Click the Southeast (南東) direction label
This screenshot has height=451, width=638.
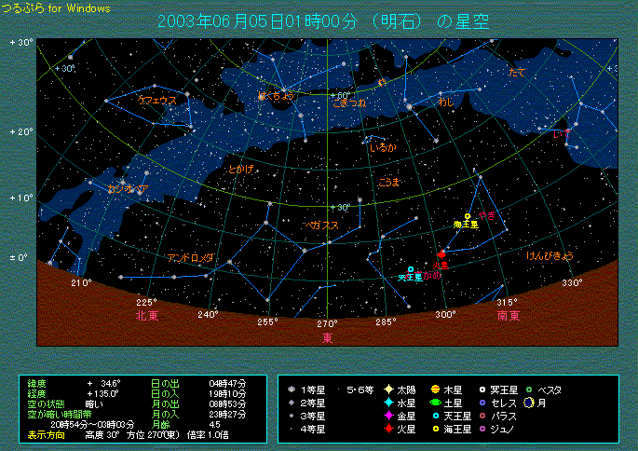508,316
